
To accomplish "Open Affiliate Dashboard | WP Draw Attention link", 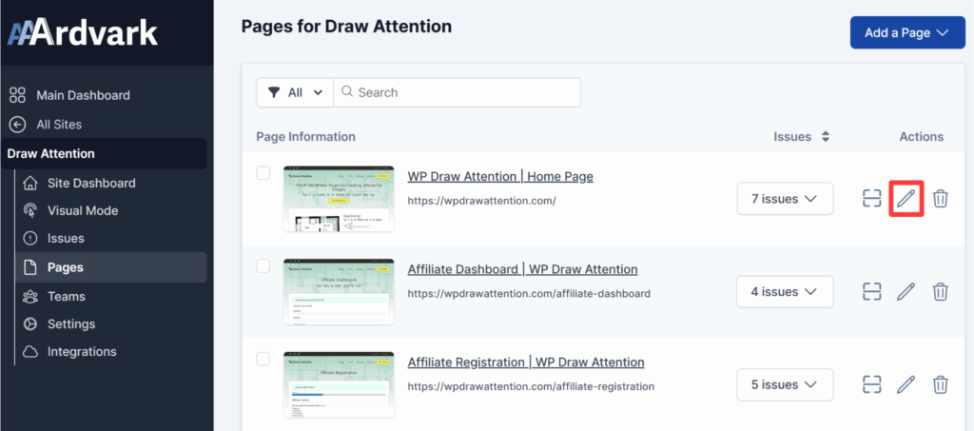I will click(x=522, y=269).
